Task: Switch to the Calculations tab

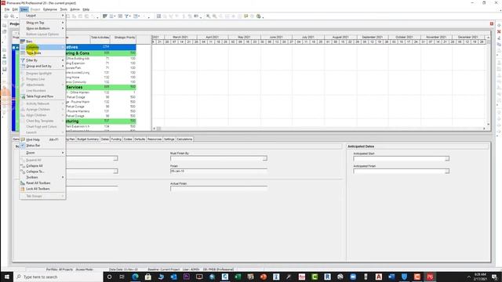Action: point(184,139)
